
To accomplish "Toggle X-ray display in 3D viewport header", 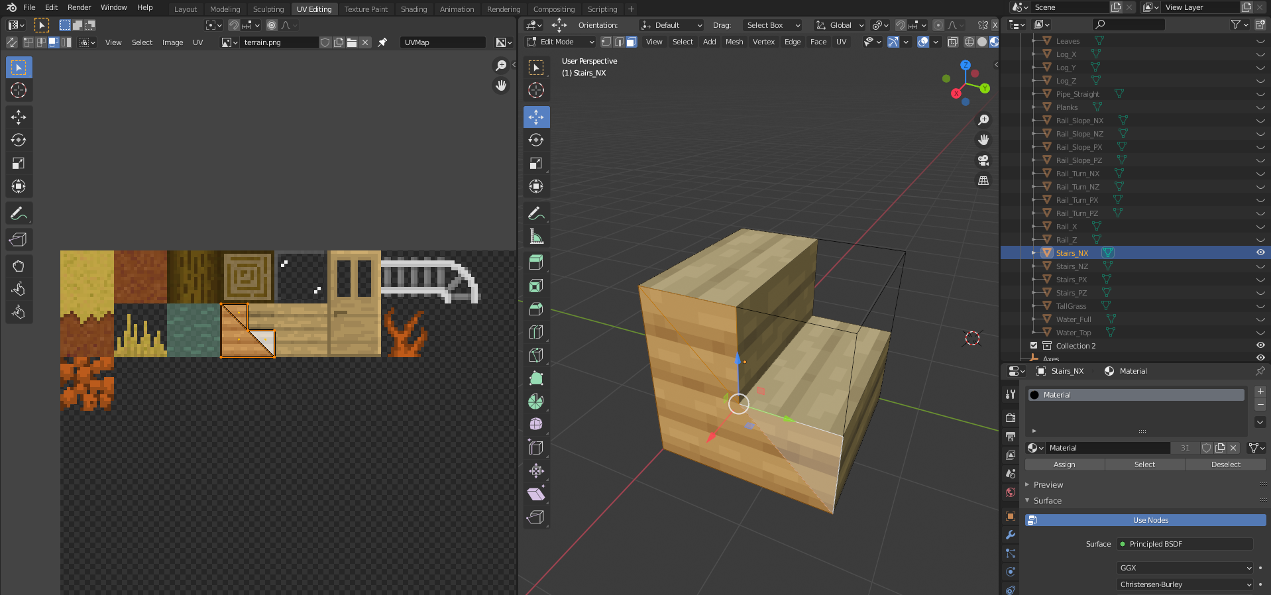I will [953, 42].
